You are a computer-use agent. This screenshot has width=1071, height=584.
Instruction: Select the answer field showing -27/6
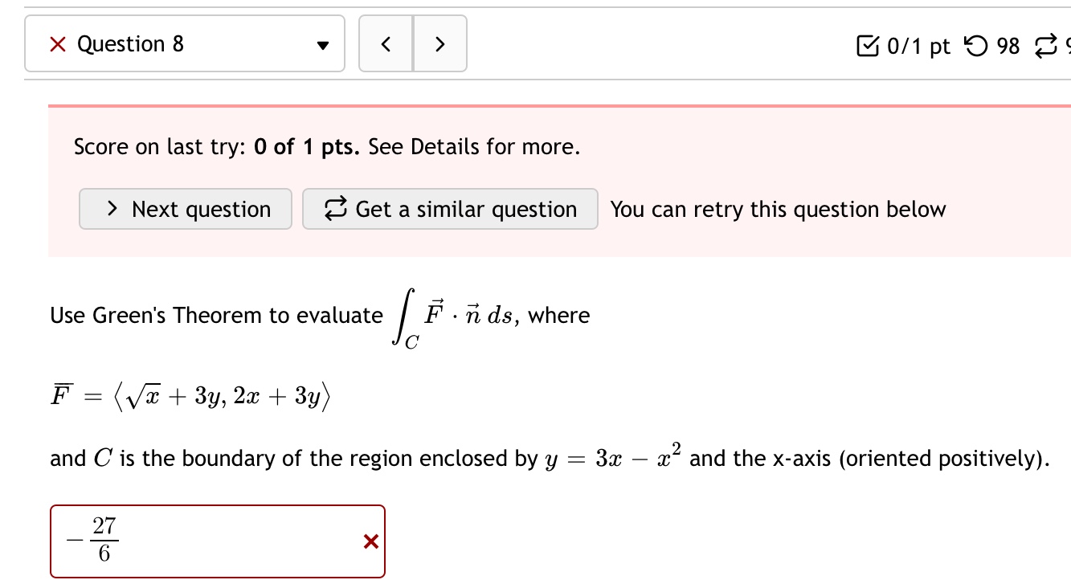201,541
